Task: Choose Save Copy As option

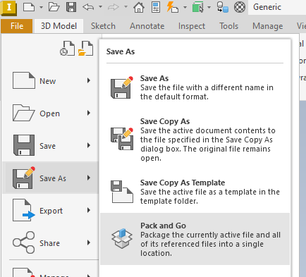Action: click(x=195, y=140)
